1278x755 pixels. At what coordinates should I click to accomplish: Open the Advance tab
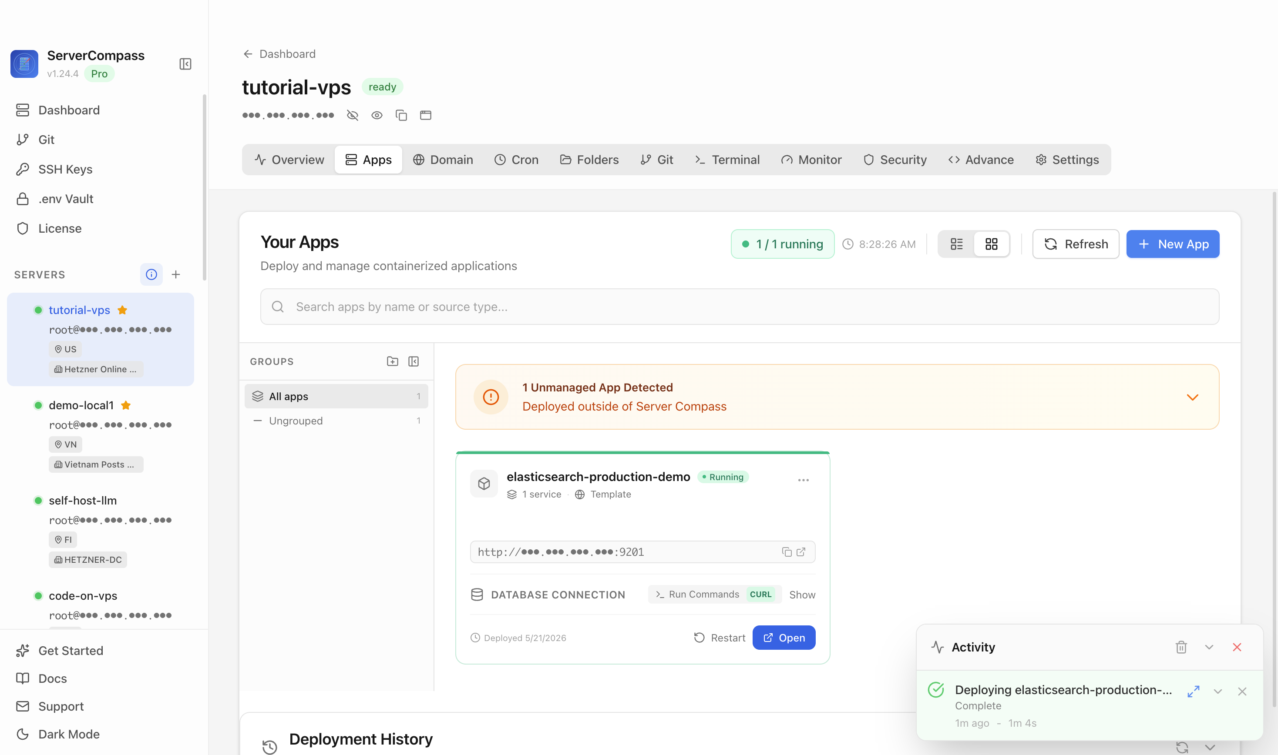[x=981, y=160]
